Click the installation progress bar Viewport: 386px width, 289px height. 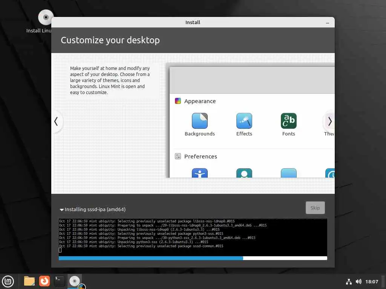(x=193, y=258)
